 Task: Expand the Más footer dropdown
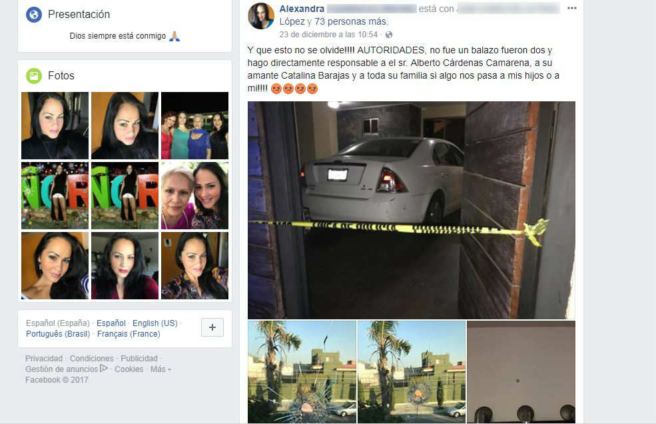(161, 369)
